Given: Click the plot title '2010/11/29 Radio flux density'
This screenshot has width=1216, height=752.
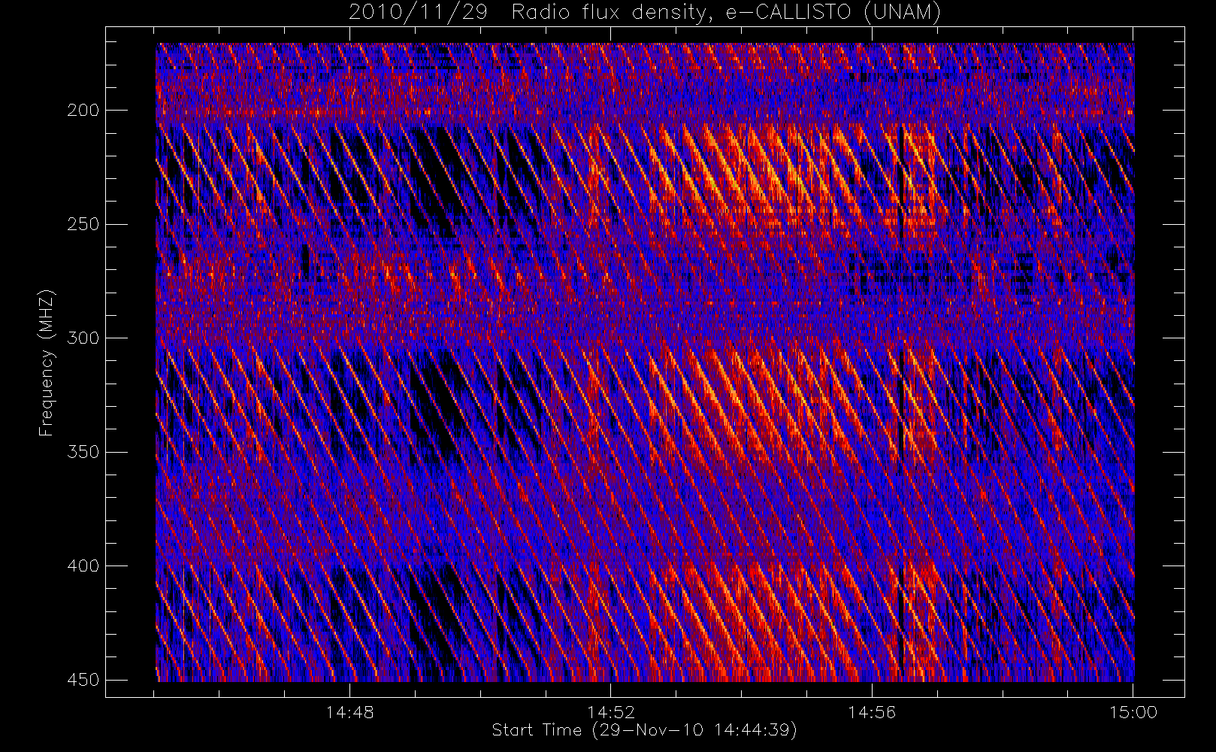Looking at the screenshot, I should tap(645, 12).
